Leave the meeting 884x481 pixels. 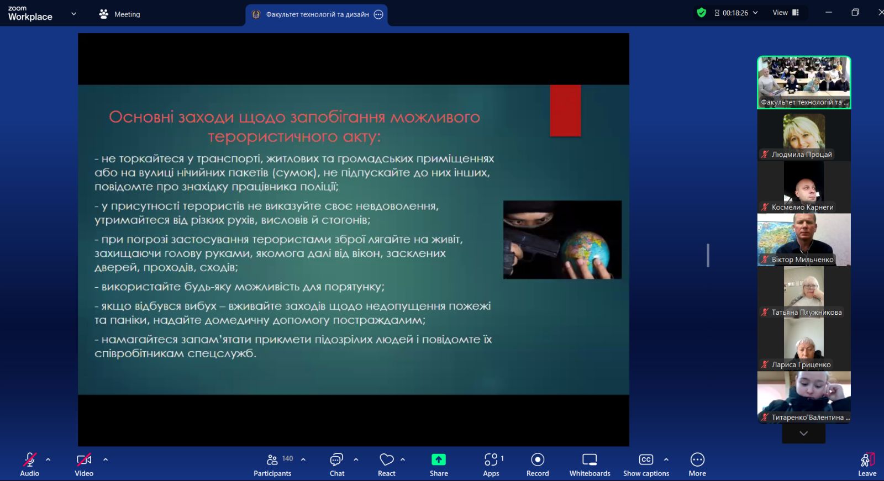(x=867, y=463)
